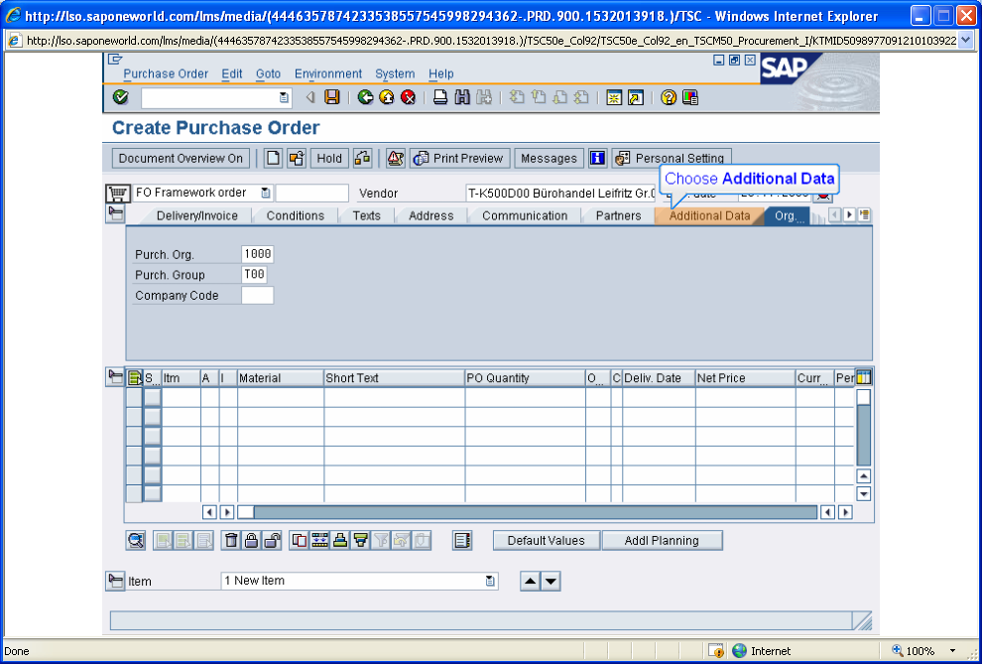Click the Messages button
Viewport: 982px width, 664px height.
(549, 158)
